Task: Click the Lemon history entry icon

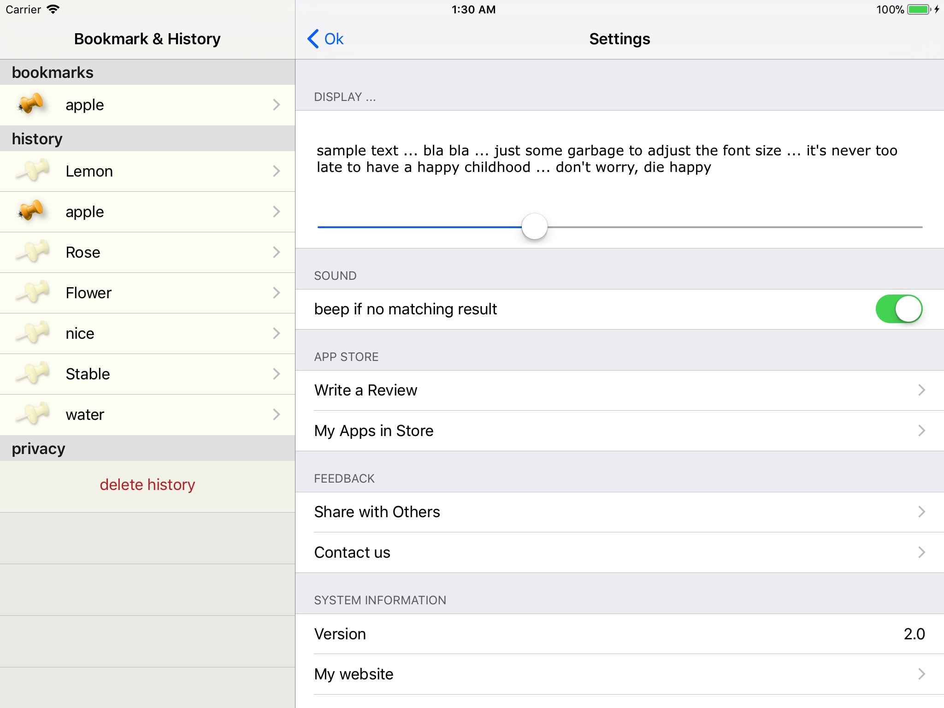Action: [x=34, y=171]
